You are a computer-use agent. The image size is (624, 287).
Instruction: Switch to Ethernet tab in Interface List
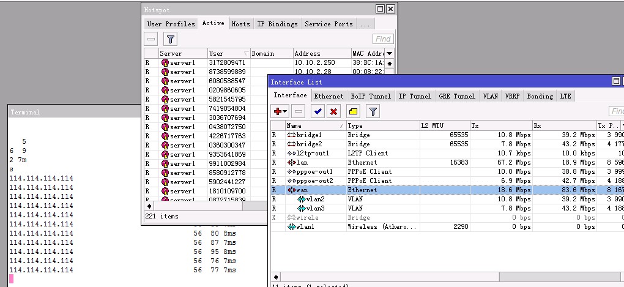coord(329,96)
